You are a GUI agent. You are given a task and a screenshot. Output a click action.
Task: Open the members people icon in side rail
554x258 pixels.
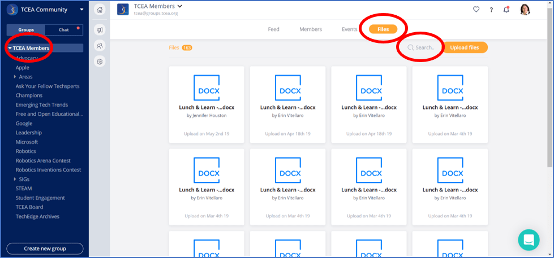click(x=100, y=46)
